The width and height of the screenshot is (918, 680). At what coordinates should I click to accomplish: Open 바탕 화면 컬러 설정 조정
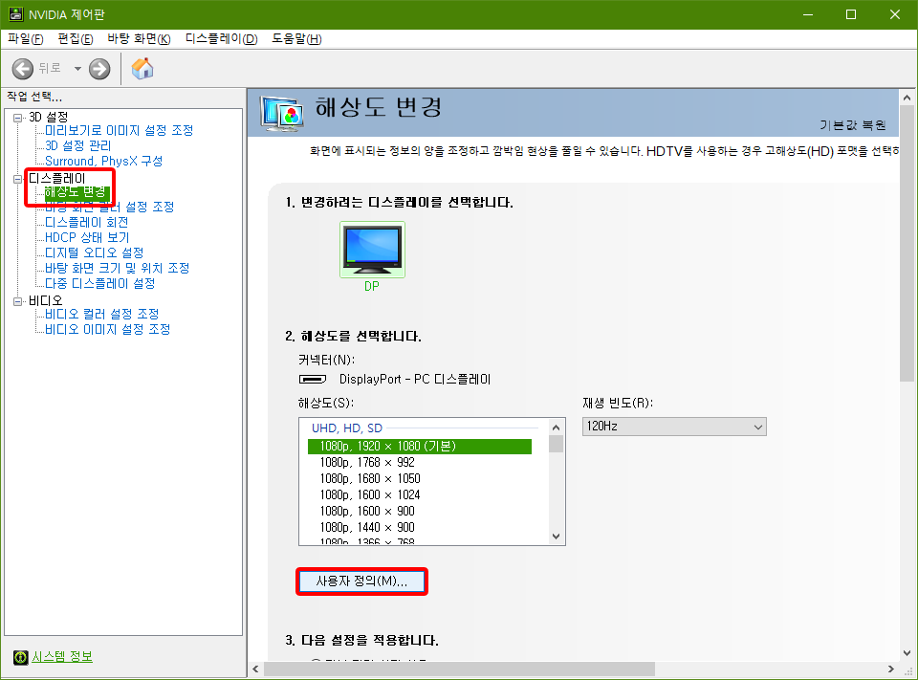109,207
